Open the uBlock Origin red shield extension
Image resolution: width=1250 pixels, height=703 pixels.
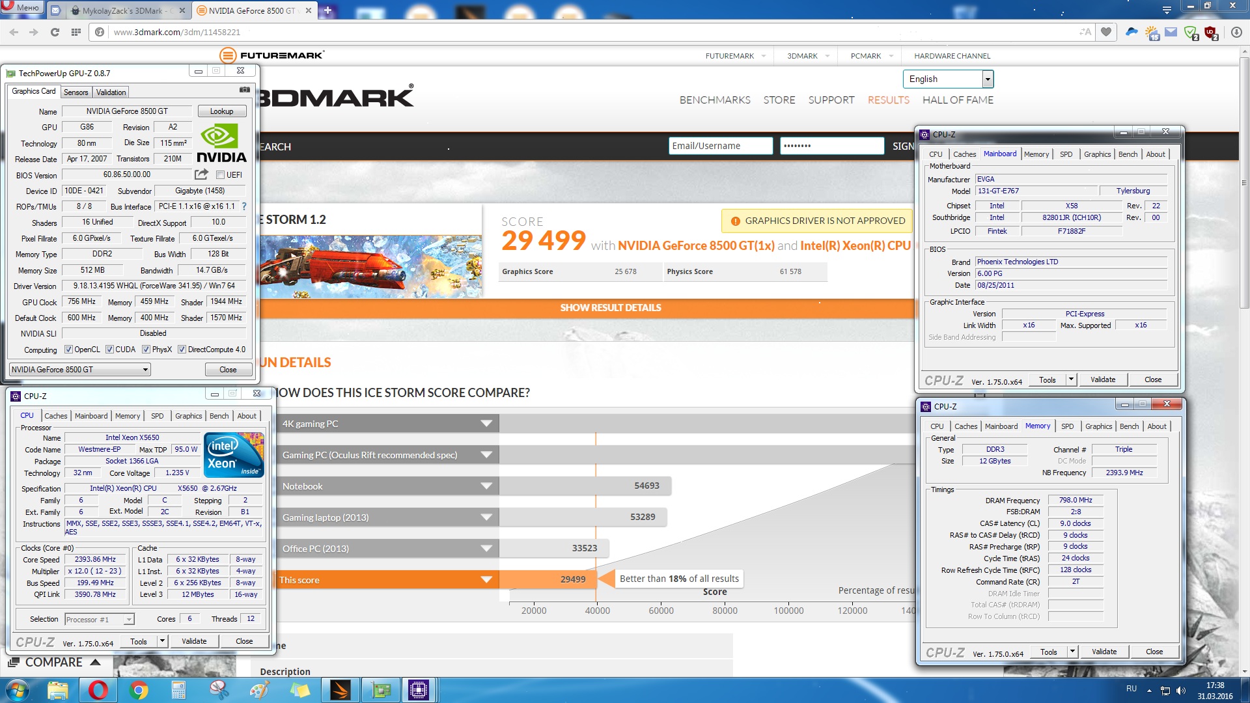pos(1211,33)
